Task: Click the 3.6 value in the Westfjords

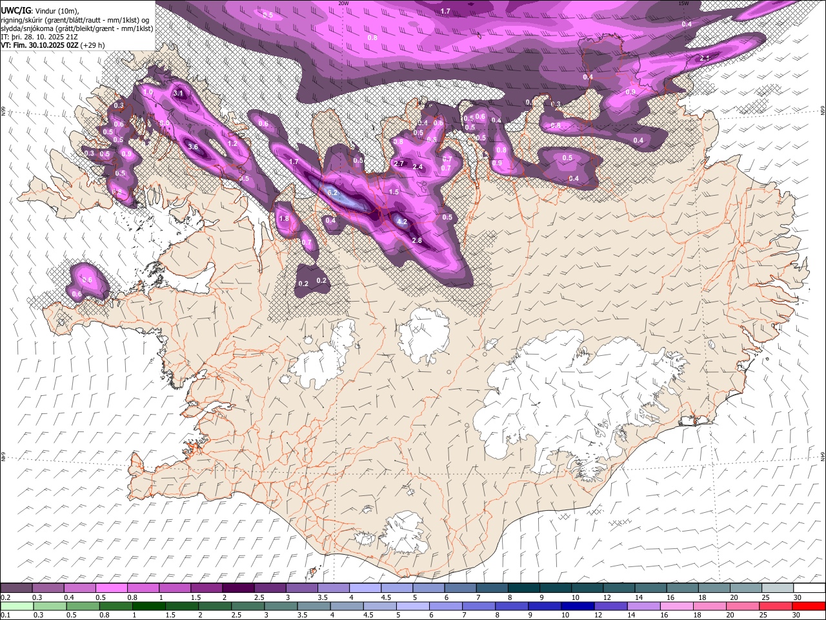Action: [193, 147]
